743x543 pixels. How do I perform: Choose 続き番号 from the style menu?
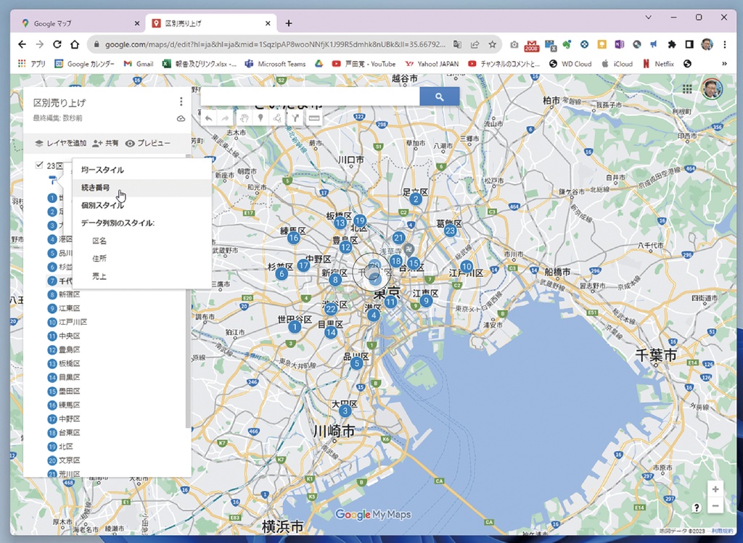click(141, 188)
